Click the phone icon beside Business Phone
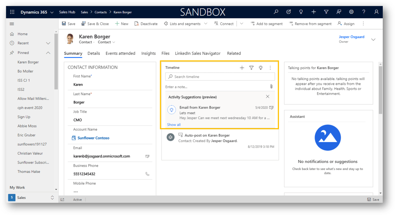Viewport: 395px width, 215px height. 147,174
